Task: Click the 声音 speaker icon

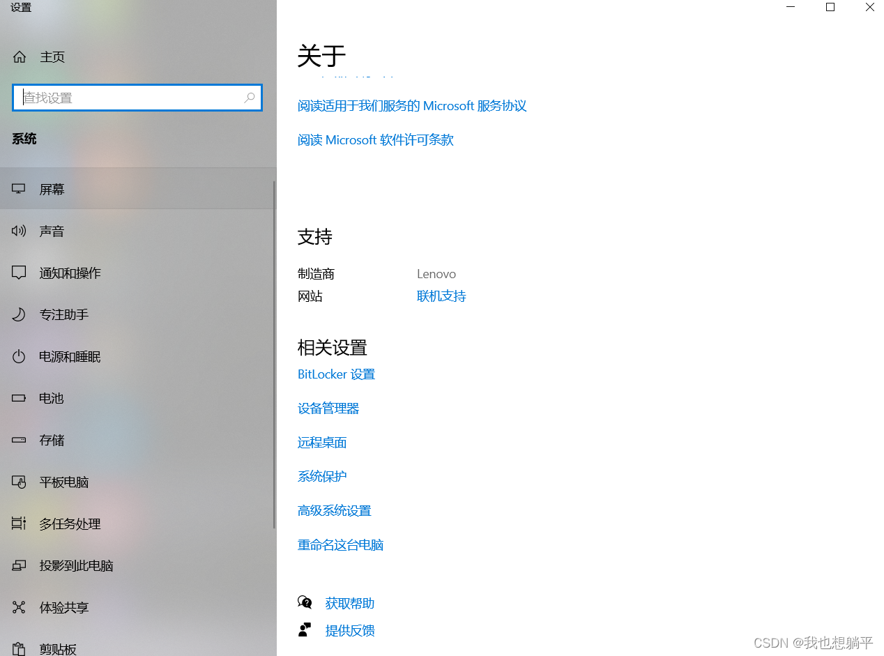Action: 19,231
